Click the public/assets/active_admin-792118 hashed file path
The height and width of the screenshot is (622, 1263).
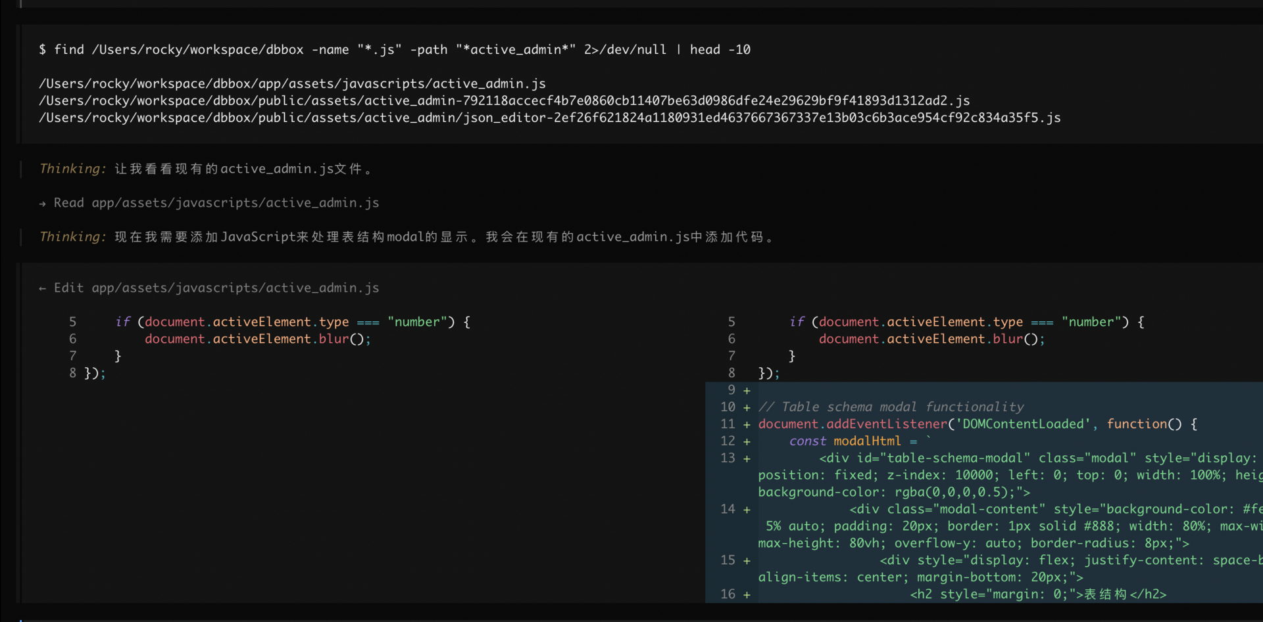[x=504, y=101]
